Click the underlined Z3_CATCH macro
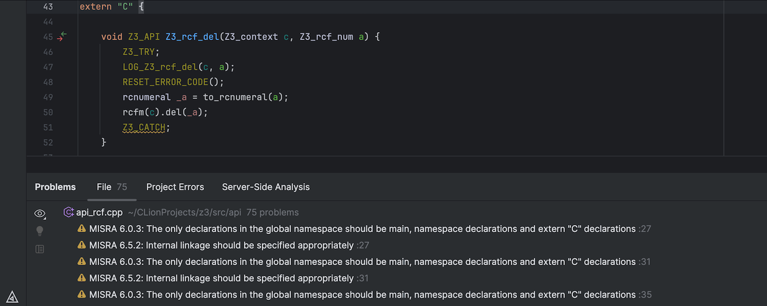767x306 pixels. (x=144, y=127)
